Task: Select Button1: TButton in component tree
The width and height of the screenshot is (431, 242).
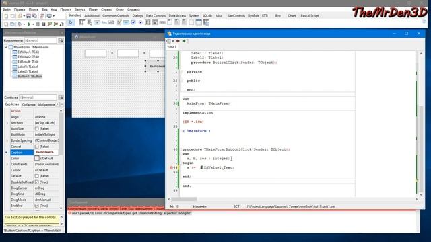Action: [30, 76]
